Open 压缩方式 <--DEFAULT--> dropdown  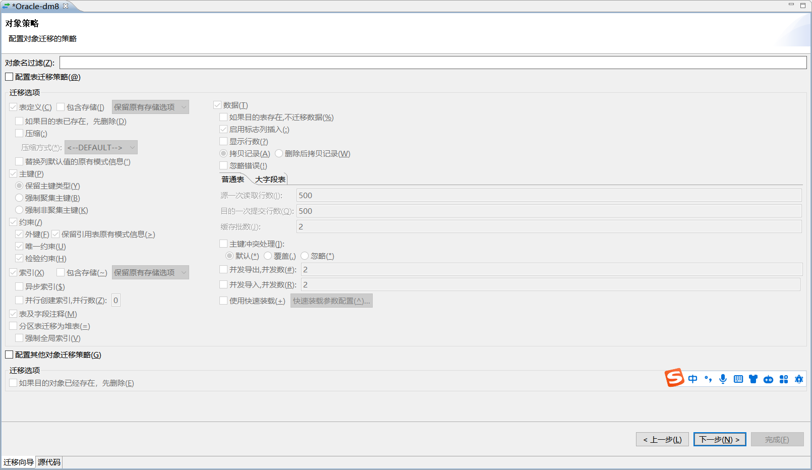[101, 147]
